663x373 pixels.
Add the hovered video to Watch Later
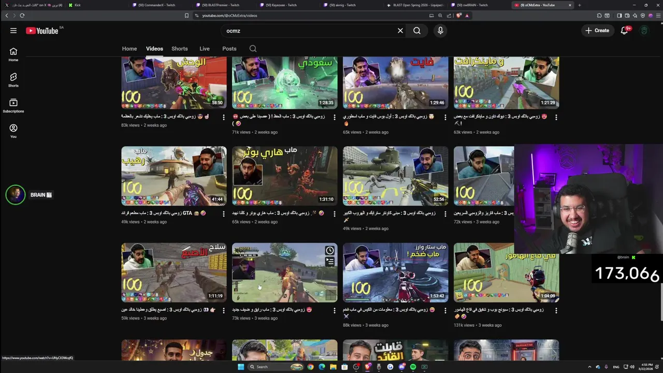[x=330, y=251]
